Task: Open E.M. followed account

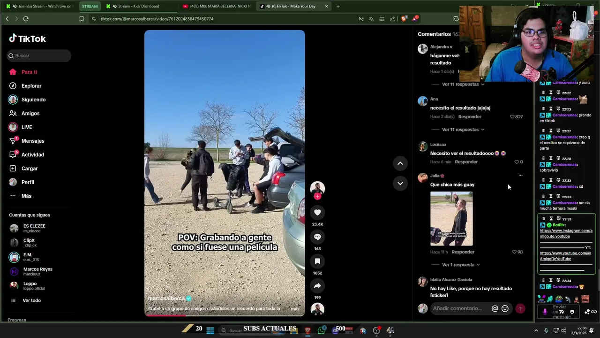Action: [x=23, y=257]
